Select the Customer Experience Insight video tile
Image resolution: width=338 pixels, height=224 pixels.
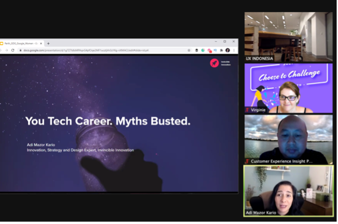(x=288, y=139)
